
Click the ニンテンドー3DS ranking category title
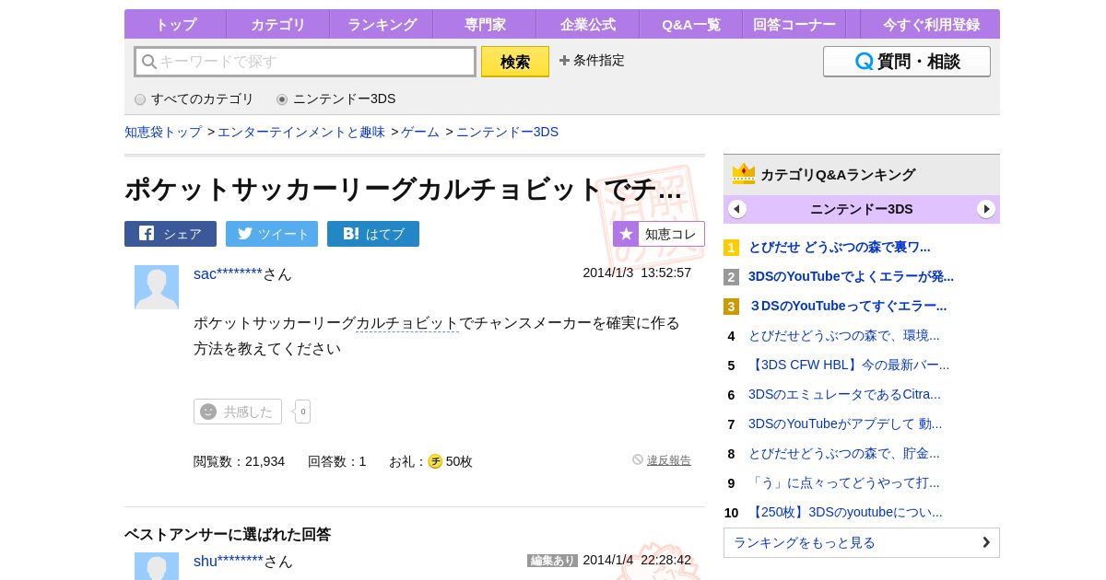click(x=862, y=209)
